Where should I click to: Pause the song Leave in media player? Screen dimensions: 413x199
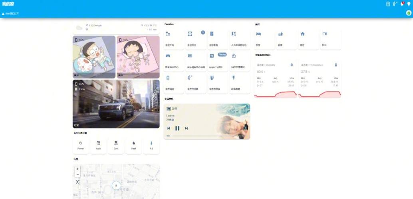click(177, 128)
